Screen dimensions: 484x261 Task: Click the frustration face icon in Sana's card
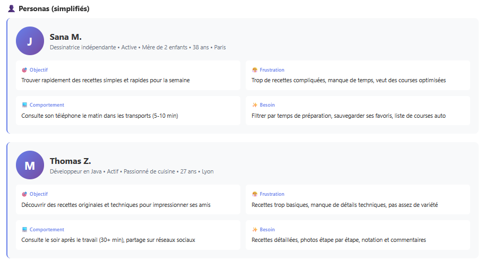tap(255, 70)
